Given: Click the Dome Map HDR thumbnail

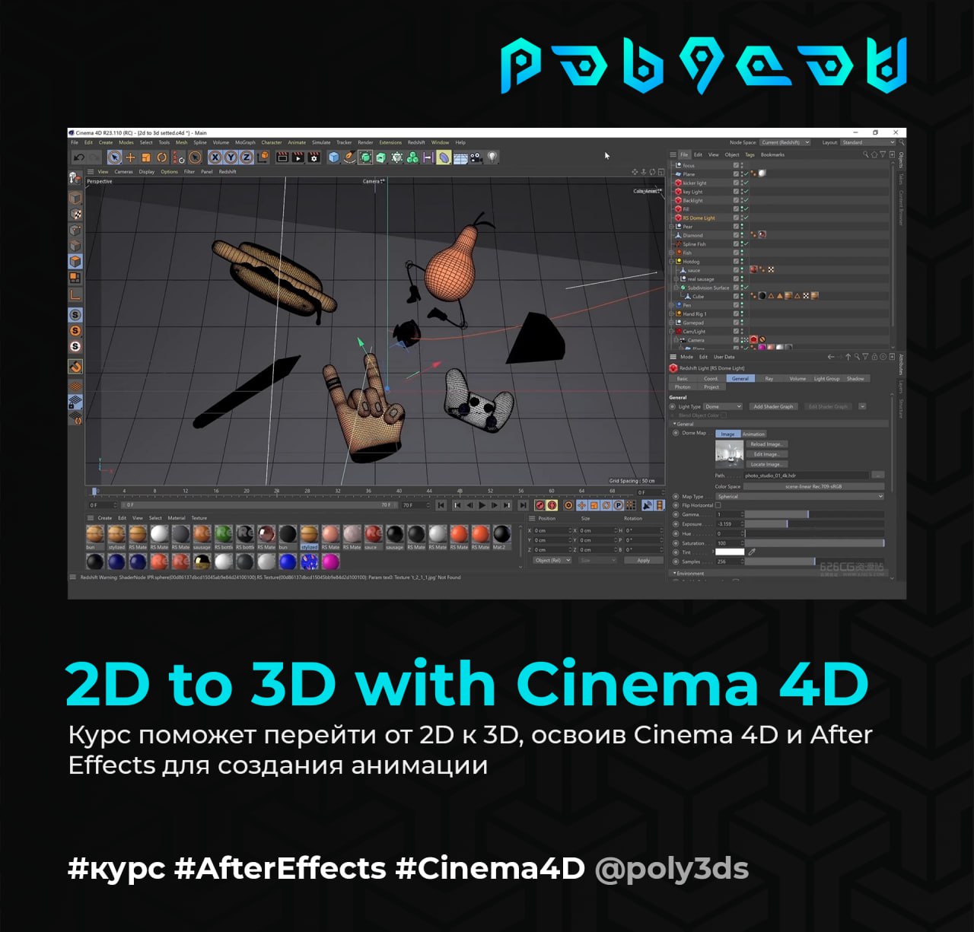Looking at the screenshot, I should [729, 454].
